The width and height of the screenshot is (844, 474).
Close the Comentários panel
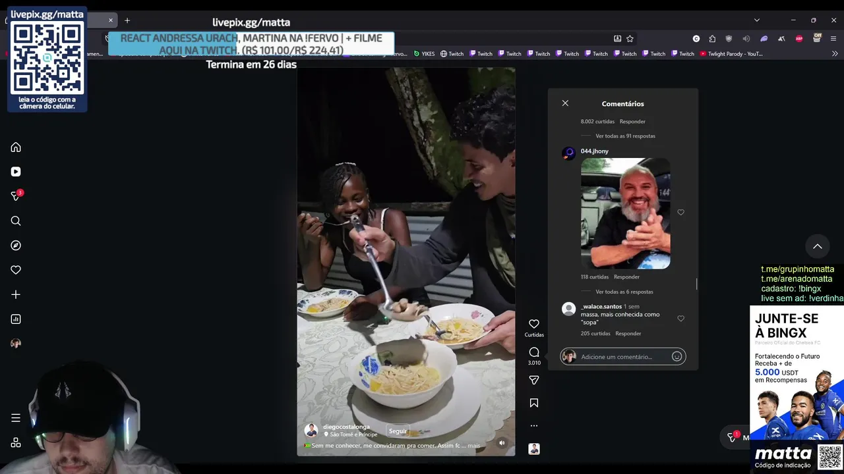coord(565,103)
